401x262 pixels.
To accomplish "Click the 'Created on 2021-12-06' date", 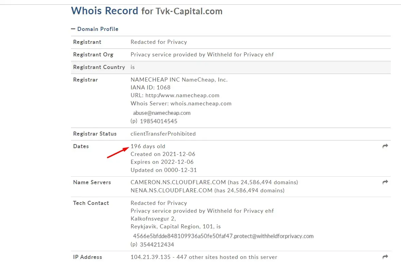I will point(163,154).
